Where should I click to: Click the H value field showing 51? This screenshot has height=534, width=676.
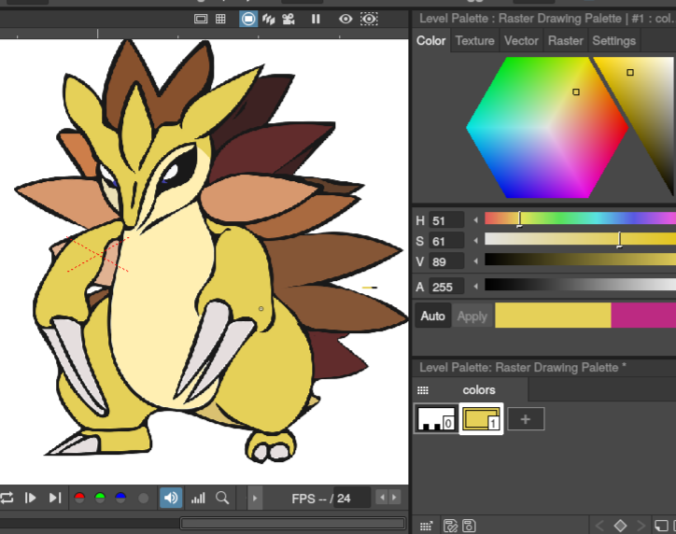pyautogui.click(x=447, y=220)
